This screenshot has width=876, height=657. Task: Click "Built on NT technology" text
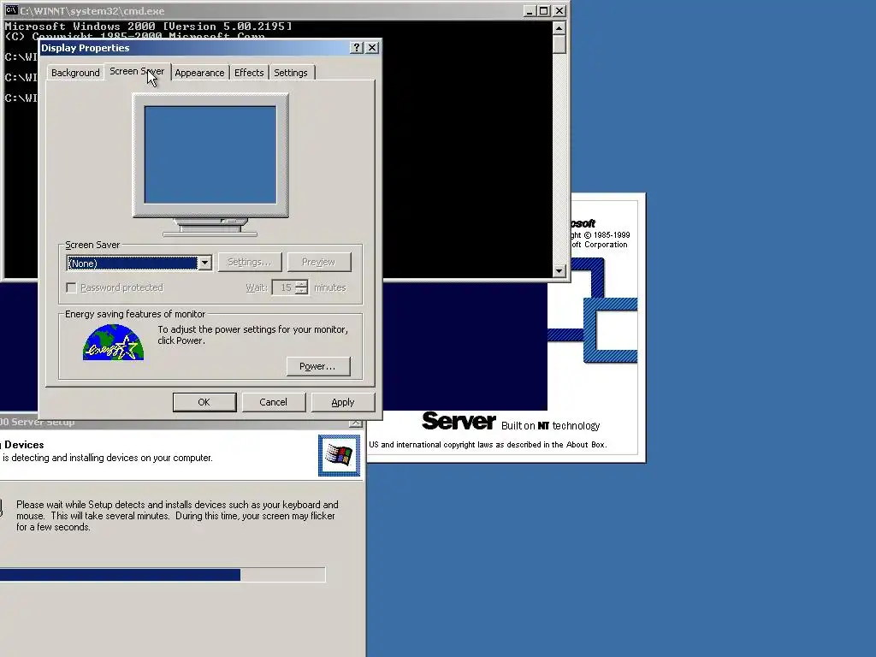(x=550, y=426)
